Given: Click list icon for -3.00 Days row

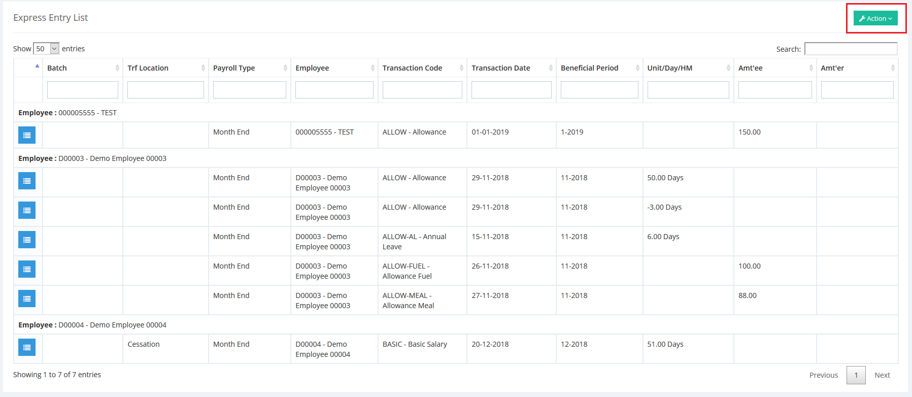Looking at the screenshot, I should (x=27, y=210).
